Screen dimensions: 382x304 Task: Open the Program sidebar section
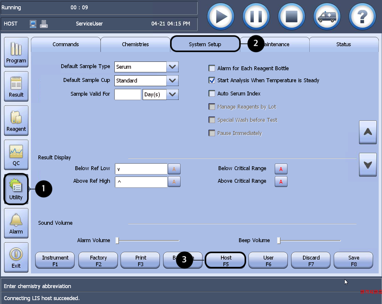16,52
